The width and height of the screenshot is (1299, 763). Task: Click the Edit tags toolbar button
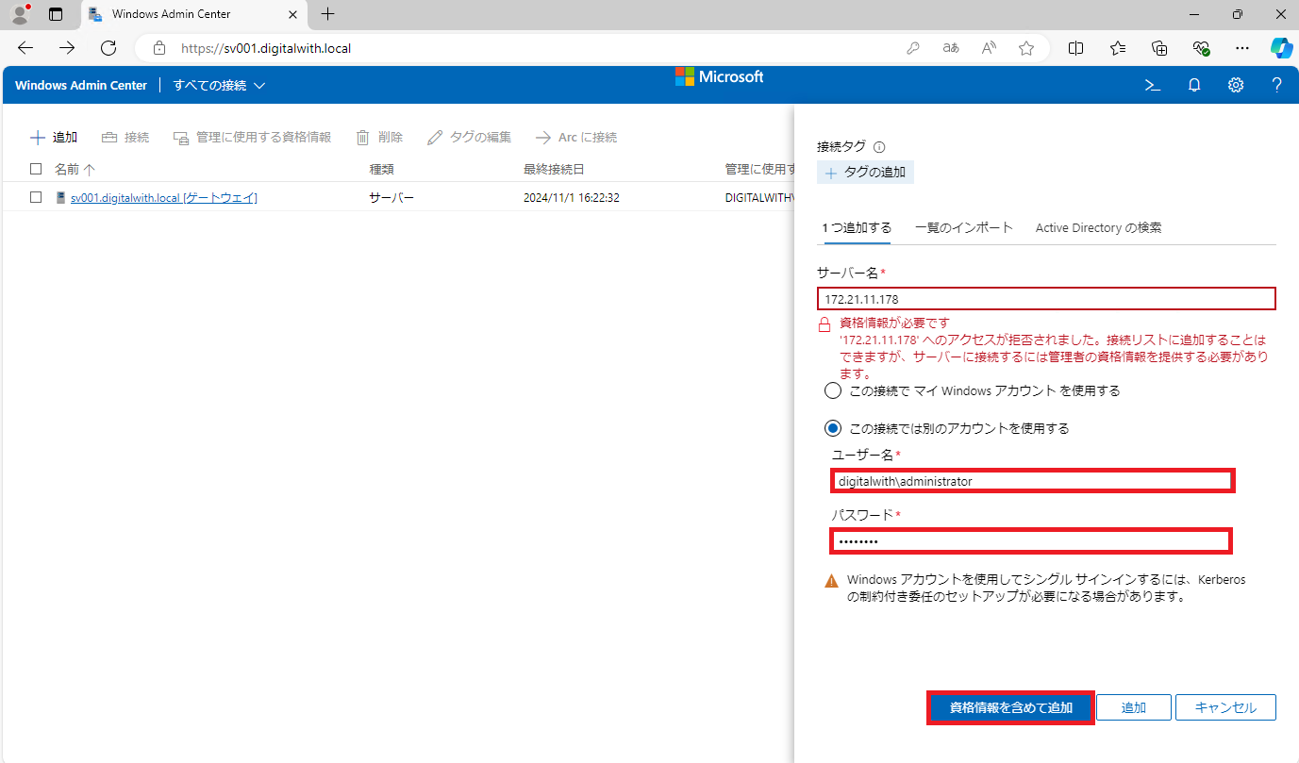pos(469,138)
